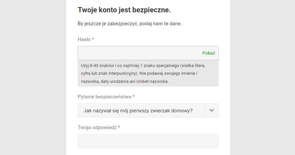Viewport: 295px width, 155px height.
Task: Click the 'Hasło *' field label
Action: [86, 39]
